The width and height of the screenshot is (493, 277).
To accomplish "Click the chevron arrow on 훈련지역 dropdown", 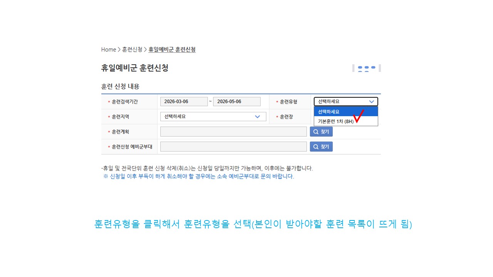I will click(x=258, y=117).
